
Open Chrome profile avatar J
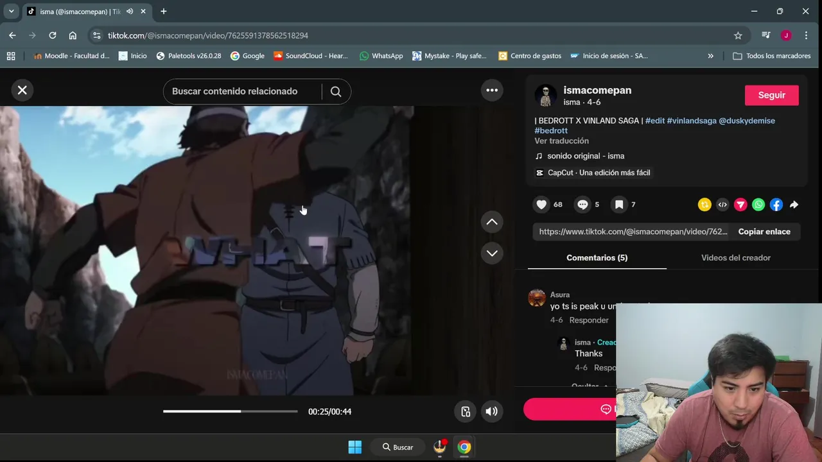(786, 35)
